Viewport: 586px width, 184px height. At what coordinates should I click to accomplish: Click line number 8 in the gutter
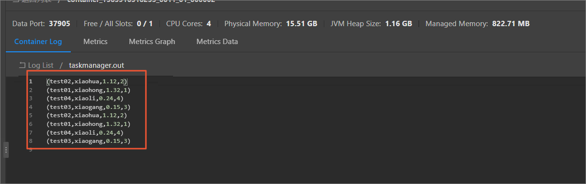click(31, 141)
